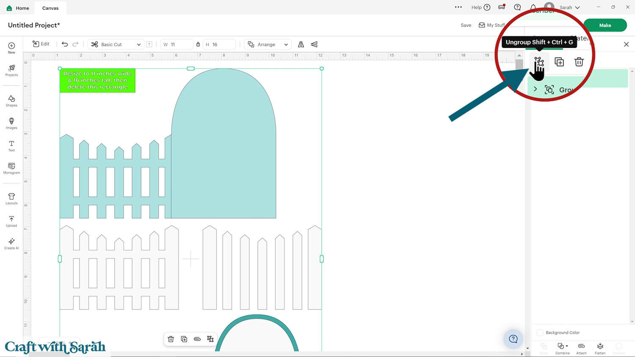Click the Ungroup icon in layers panel
This screenshot has height=357, width=635.
pyautogui.click(x=538, y=62)
